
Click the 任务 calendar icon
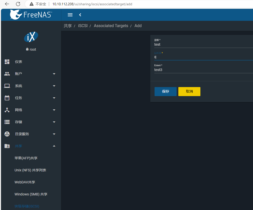tap(7, 98)
